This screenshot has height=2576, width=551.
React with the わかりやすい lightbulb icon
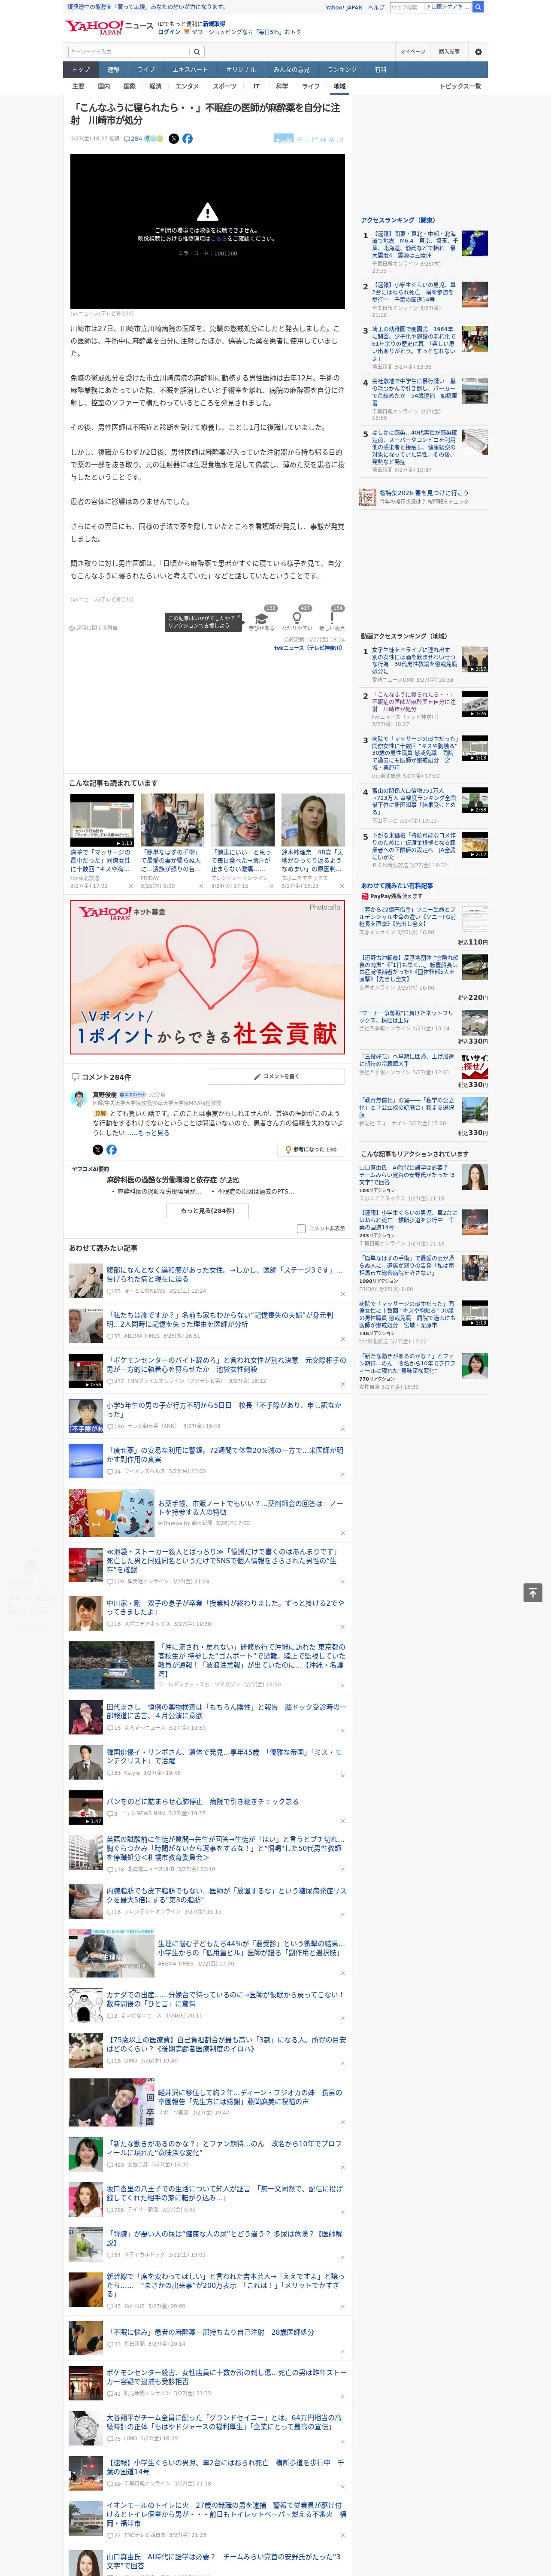pos(297,618)
